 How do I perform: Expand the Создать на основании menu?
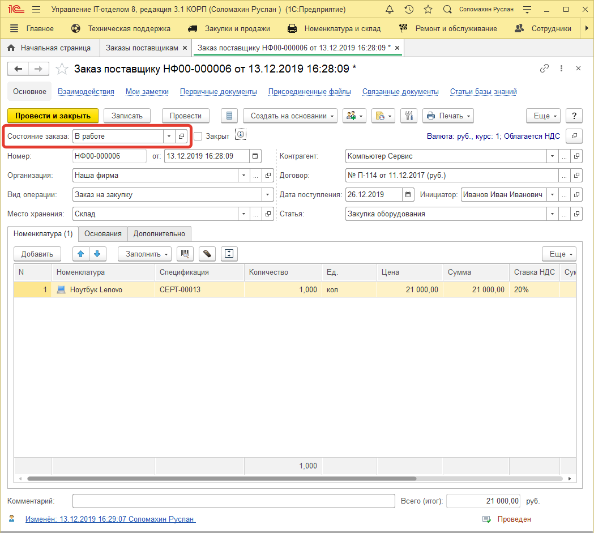point(290,116)
